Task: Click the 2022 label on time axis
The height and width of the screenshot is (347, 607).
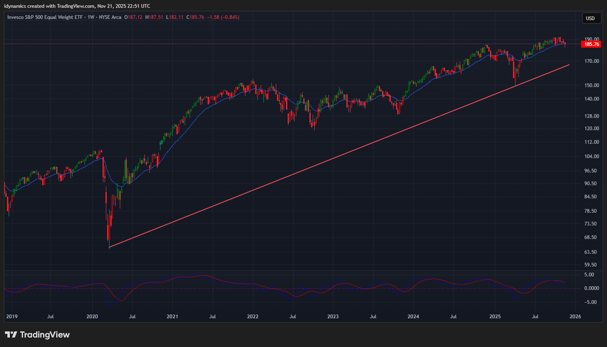Action: (x=252, y=317)
